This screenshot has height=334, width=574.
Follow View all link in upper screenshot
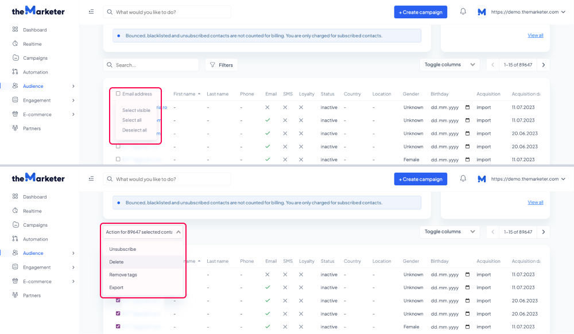coord(535,36)
